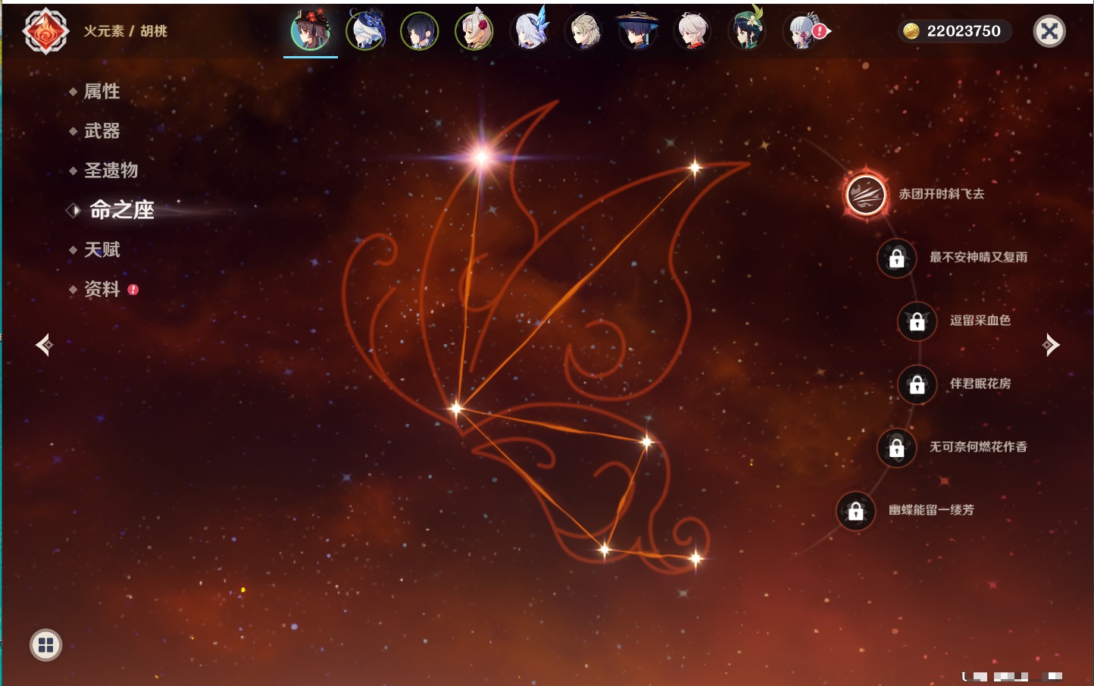Open the 天赋 talents tab
This screenshot has height=686, width=1094.
pyautogui.click(x=102, y=249)
